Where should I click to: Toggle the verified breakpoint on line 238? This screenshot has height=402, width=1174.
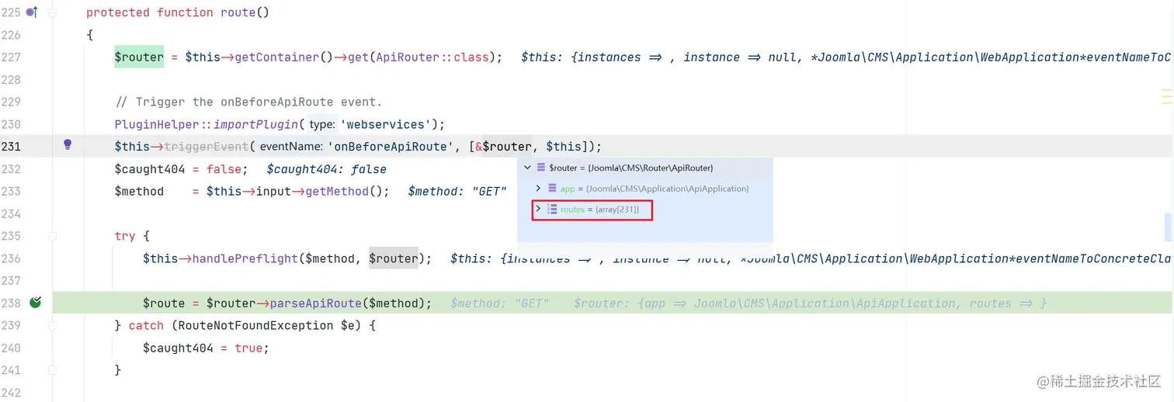point(35,303)
